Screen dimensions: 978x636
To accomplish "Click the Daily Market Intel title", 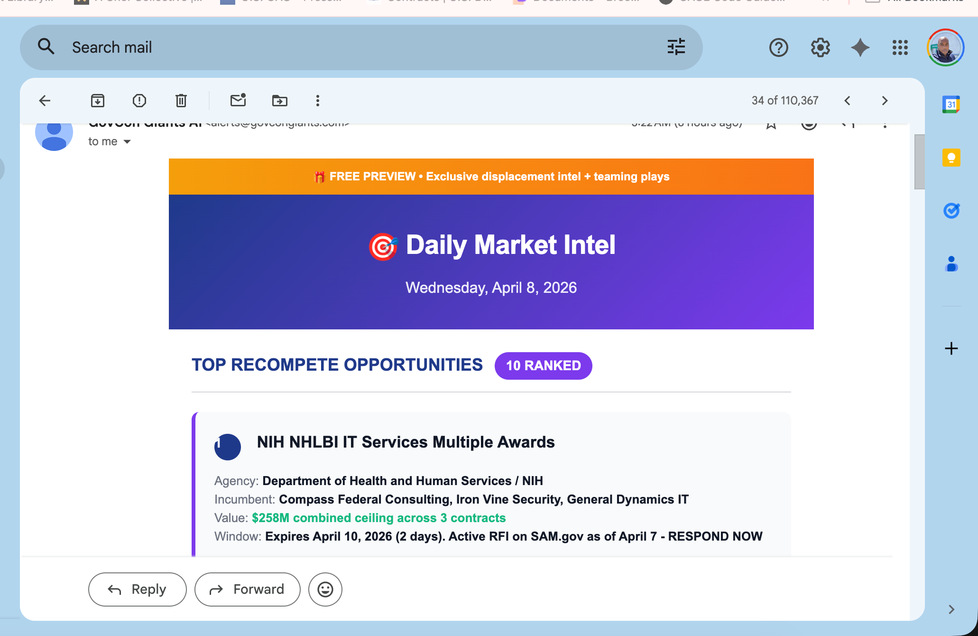I will (511, 245).
